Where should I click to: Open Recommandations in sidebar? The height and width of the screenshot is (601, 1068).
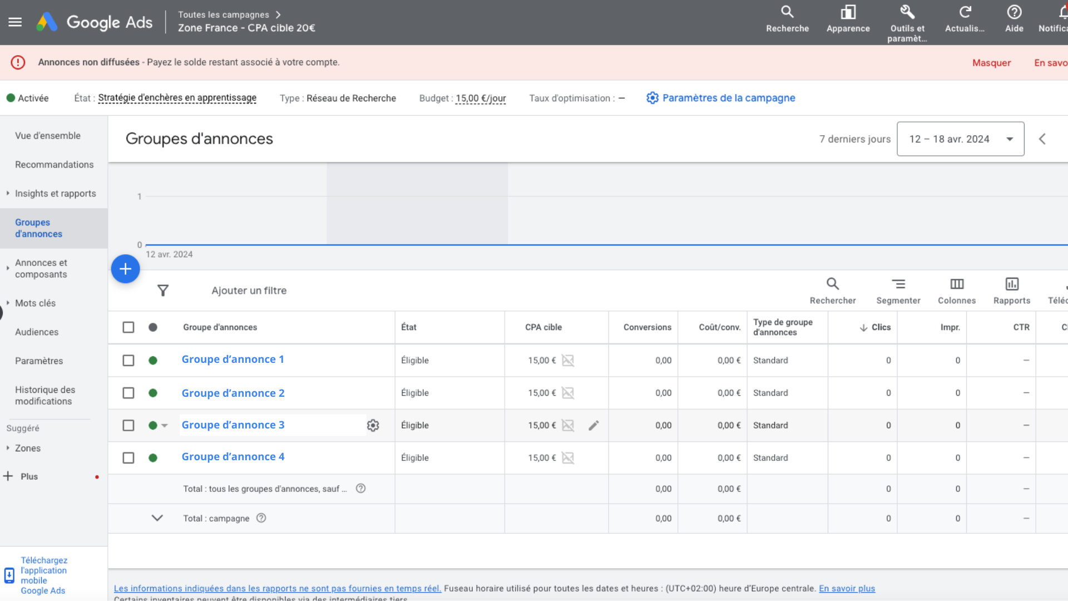pos(55,165)
